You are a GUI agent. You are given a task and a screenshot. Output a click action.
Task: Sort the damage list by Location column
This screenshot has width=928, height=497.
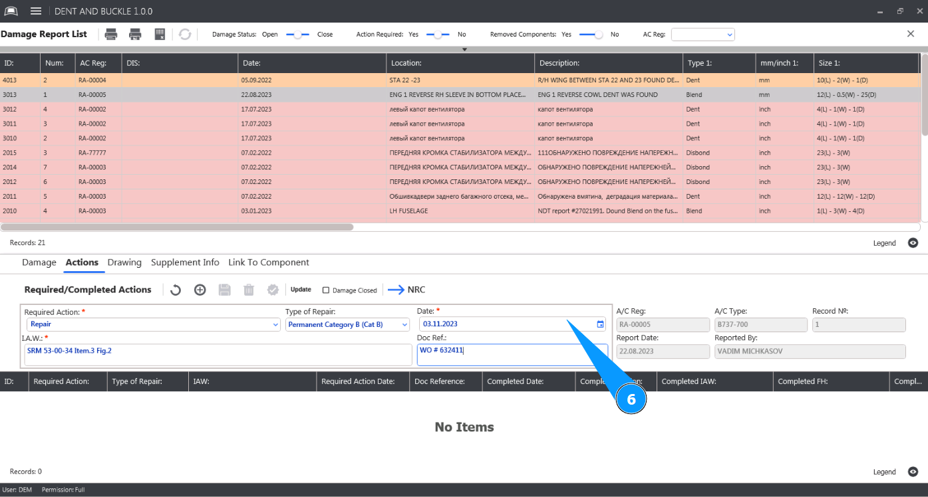(460, 63)
